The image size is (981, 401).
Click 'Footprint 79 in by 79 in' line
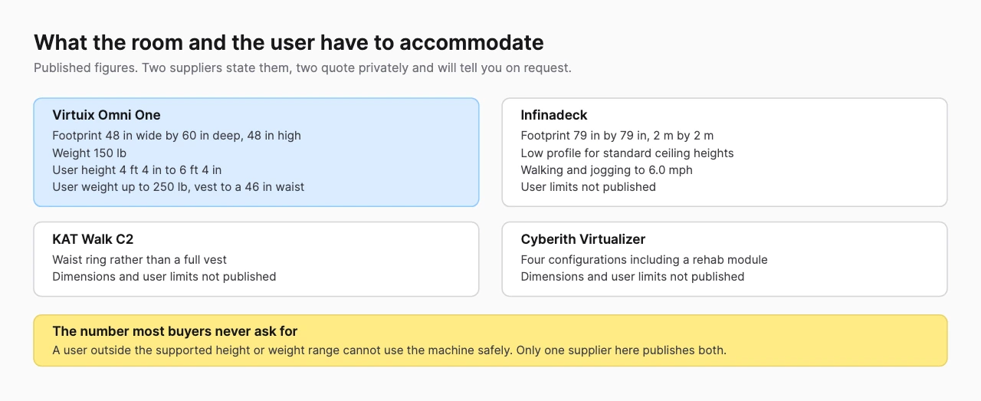click(x=617, y=136)
